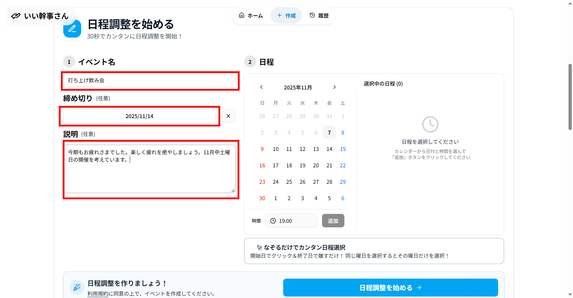Image resolution: width=573 pixels, height=298 pixels.
Task: Open the deadline date picker 2025/11/14
Action: tap(139, 116)
